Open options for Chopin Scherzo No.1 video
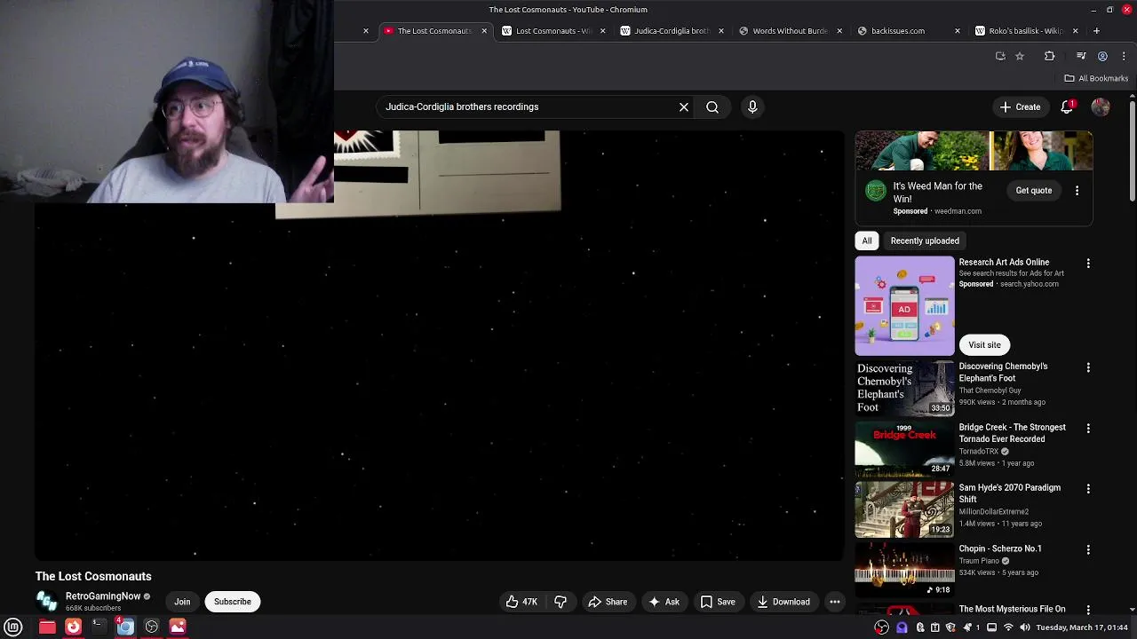Viewport: 1137px width, 639px height. [1088, 549]
